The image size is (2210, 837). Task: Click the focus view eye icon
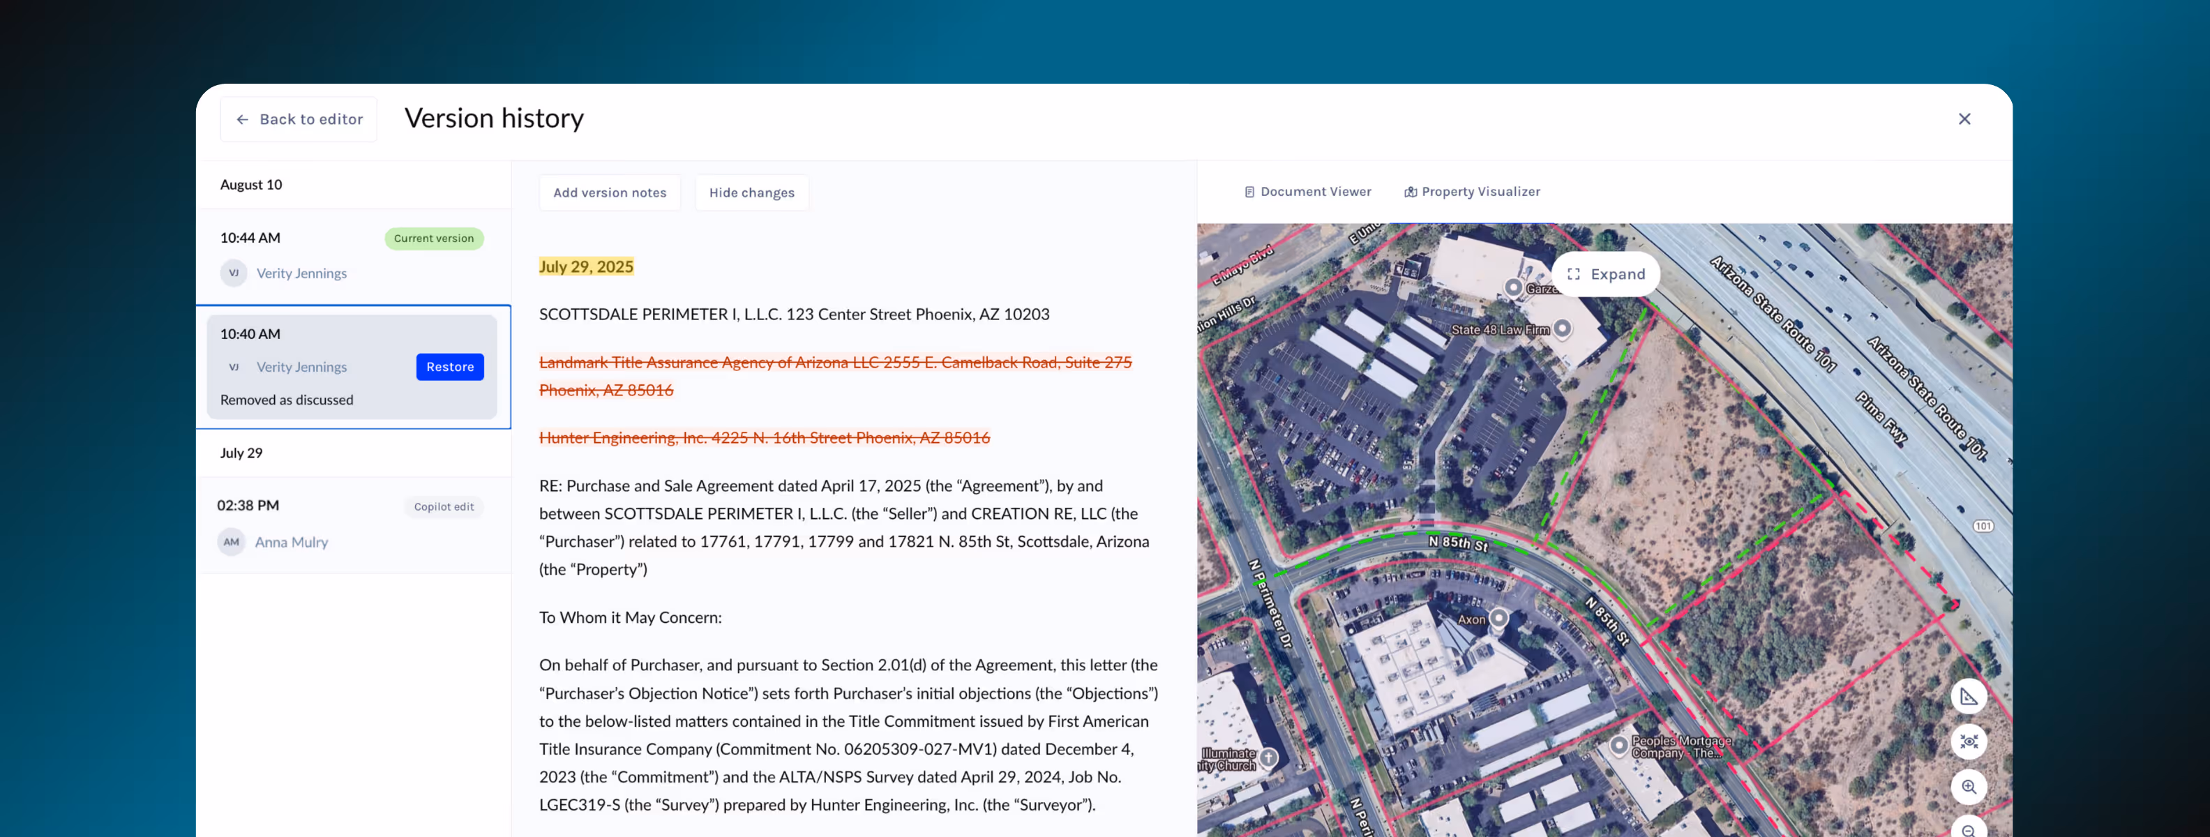click(x=1968, y=742)
